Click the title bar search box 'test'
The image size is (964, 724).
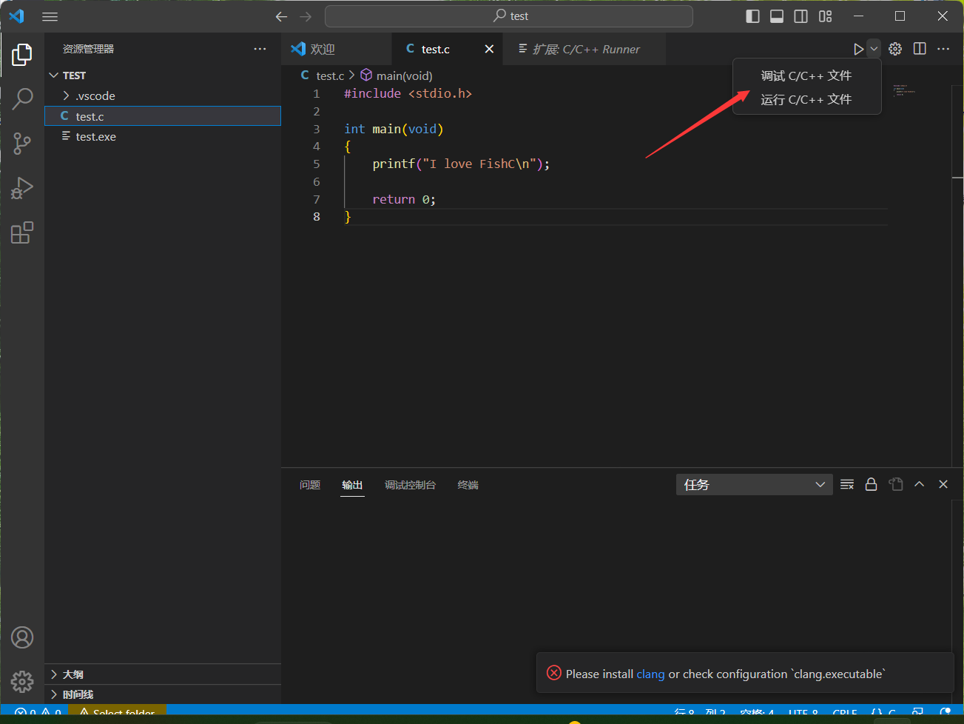(509, 16)
